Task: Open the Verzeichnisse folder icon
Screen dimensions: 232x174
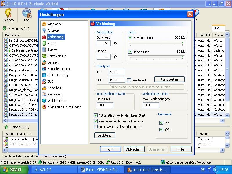Action: point(44,56)
